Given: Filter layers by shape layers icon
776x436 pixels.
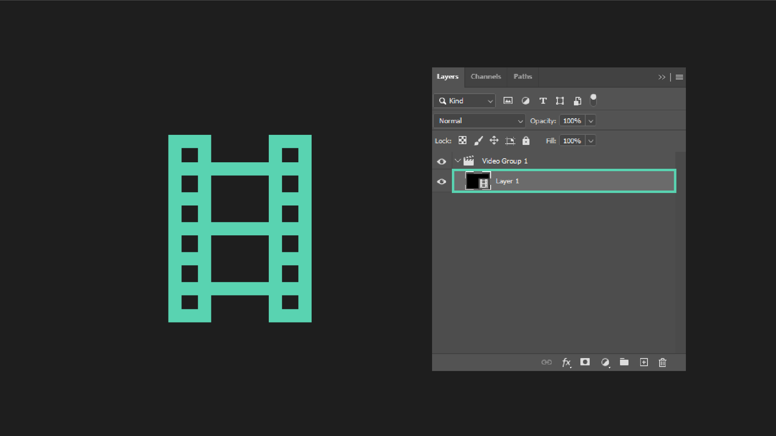Looking at the screenshot, I should pos(560,101).
